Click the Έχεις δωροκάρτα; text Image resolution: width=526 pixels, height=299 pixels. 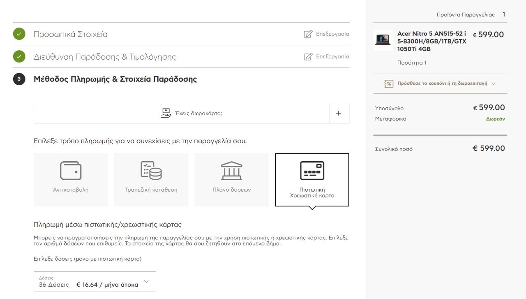coord(198,114)
